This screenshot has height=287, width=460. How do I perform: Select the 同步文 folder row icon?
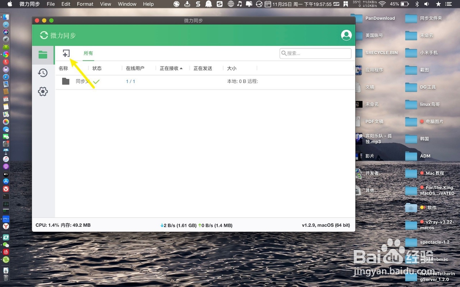click(66, 81)
